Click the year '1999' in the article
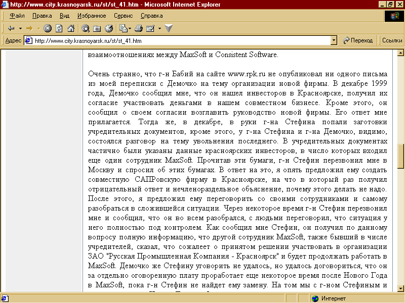This screenshot has width=405, height=303. (x=379, y=84)
